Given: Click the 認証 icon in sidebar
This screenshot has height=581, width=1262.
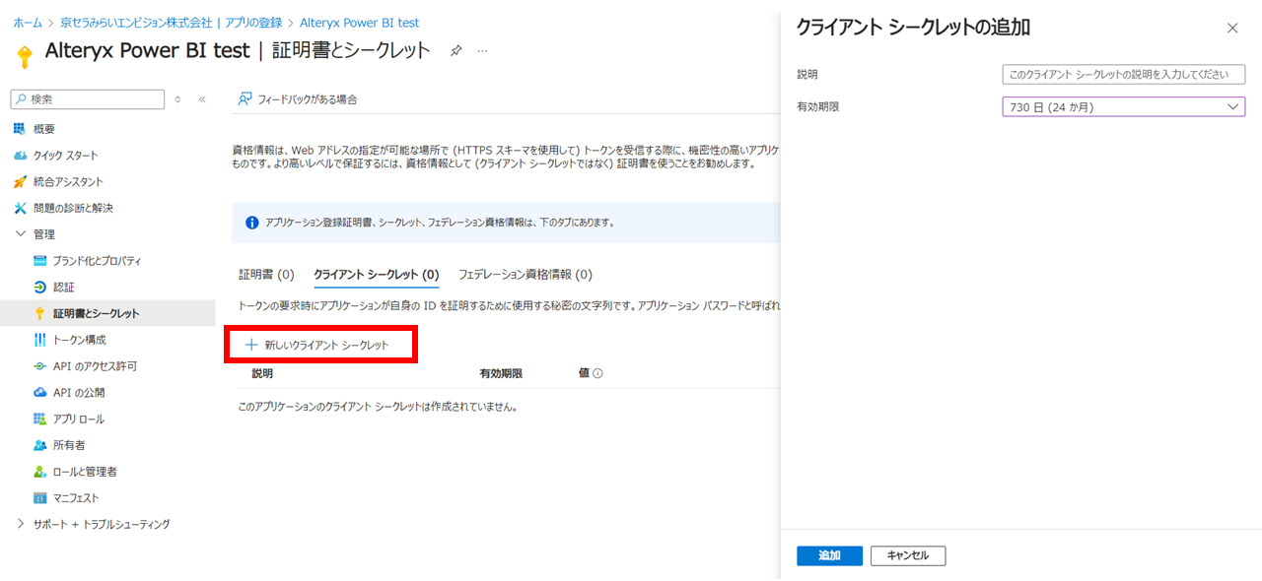Looking at the screenshot, I should (x=40, y=288).
